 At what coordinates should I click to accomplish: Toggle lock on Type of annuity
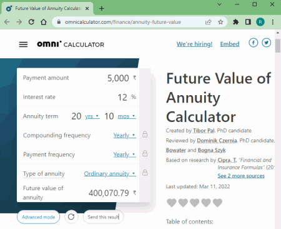145,173
